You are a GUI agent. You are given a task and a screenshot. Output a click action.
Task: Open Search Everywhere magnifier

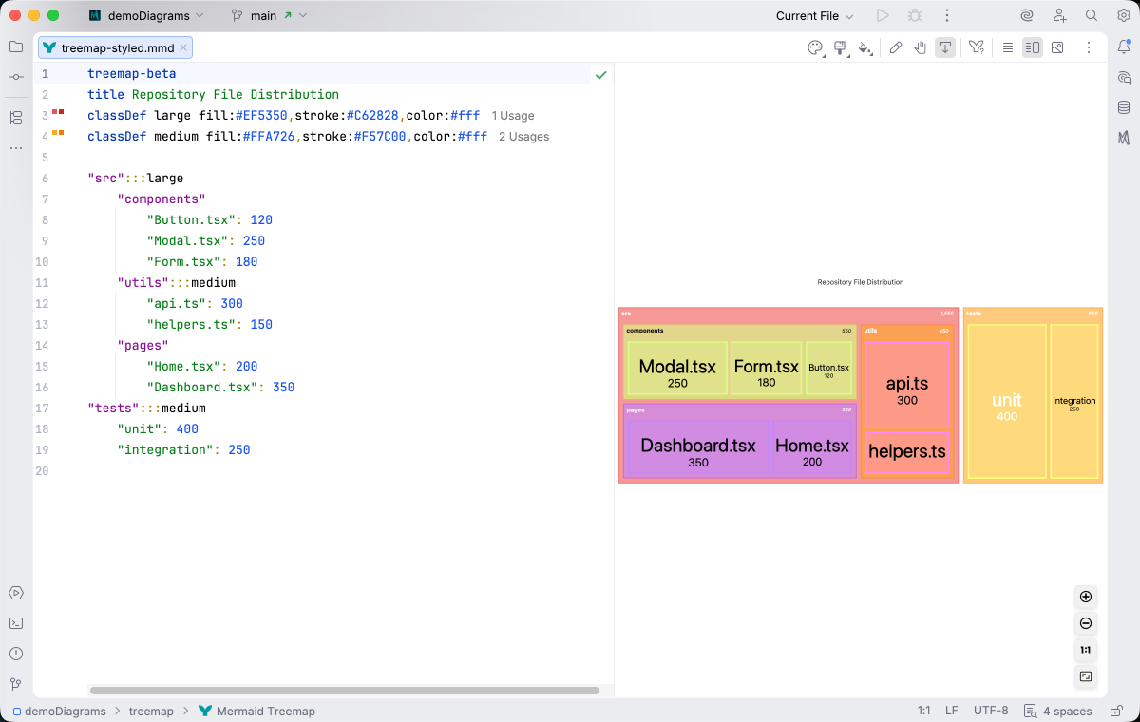[x=1092, y=15]
